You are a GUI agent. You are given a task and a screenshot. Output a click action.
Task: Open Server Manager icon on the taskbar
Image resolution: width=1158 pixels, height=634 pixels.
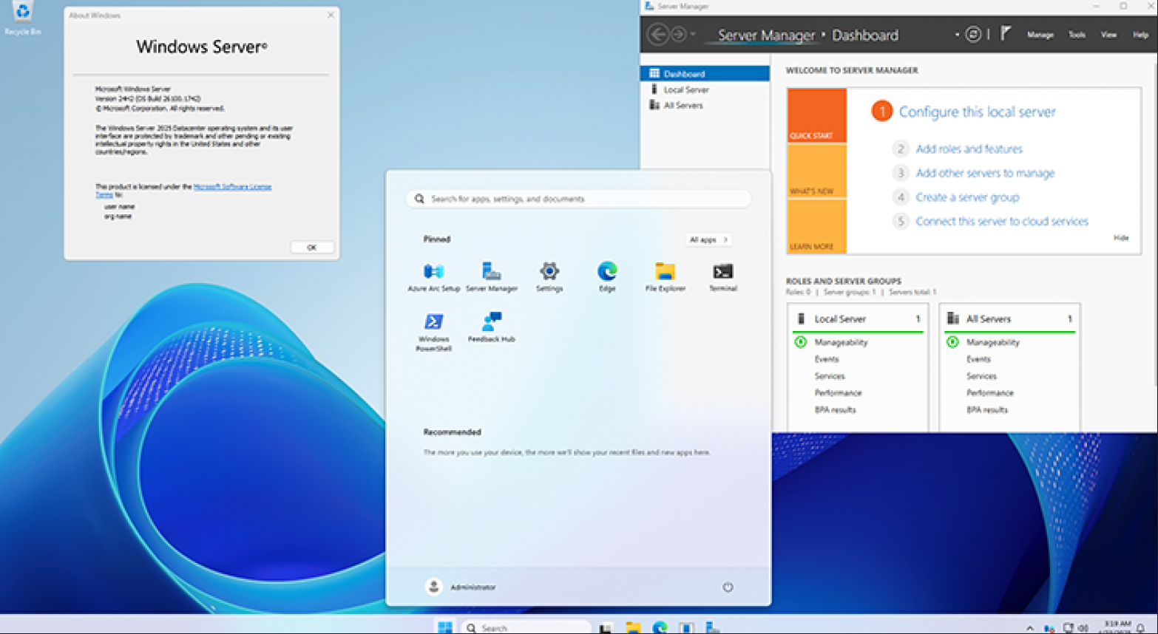(712, 627)
